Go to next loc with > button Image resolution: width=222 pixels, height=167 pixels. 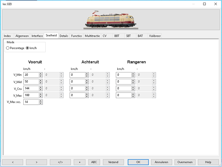pos(36,162)
